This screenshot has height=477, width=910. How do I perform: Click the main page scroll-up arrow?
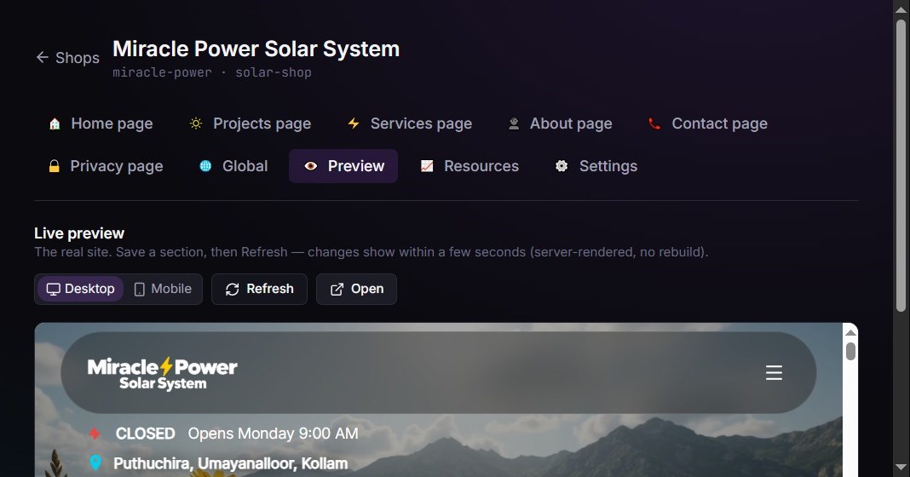[x=901, y=9]
